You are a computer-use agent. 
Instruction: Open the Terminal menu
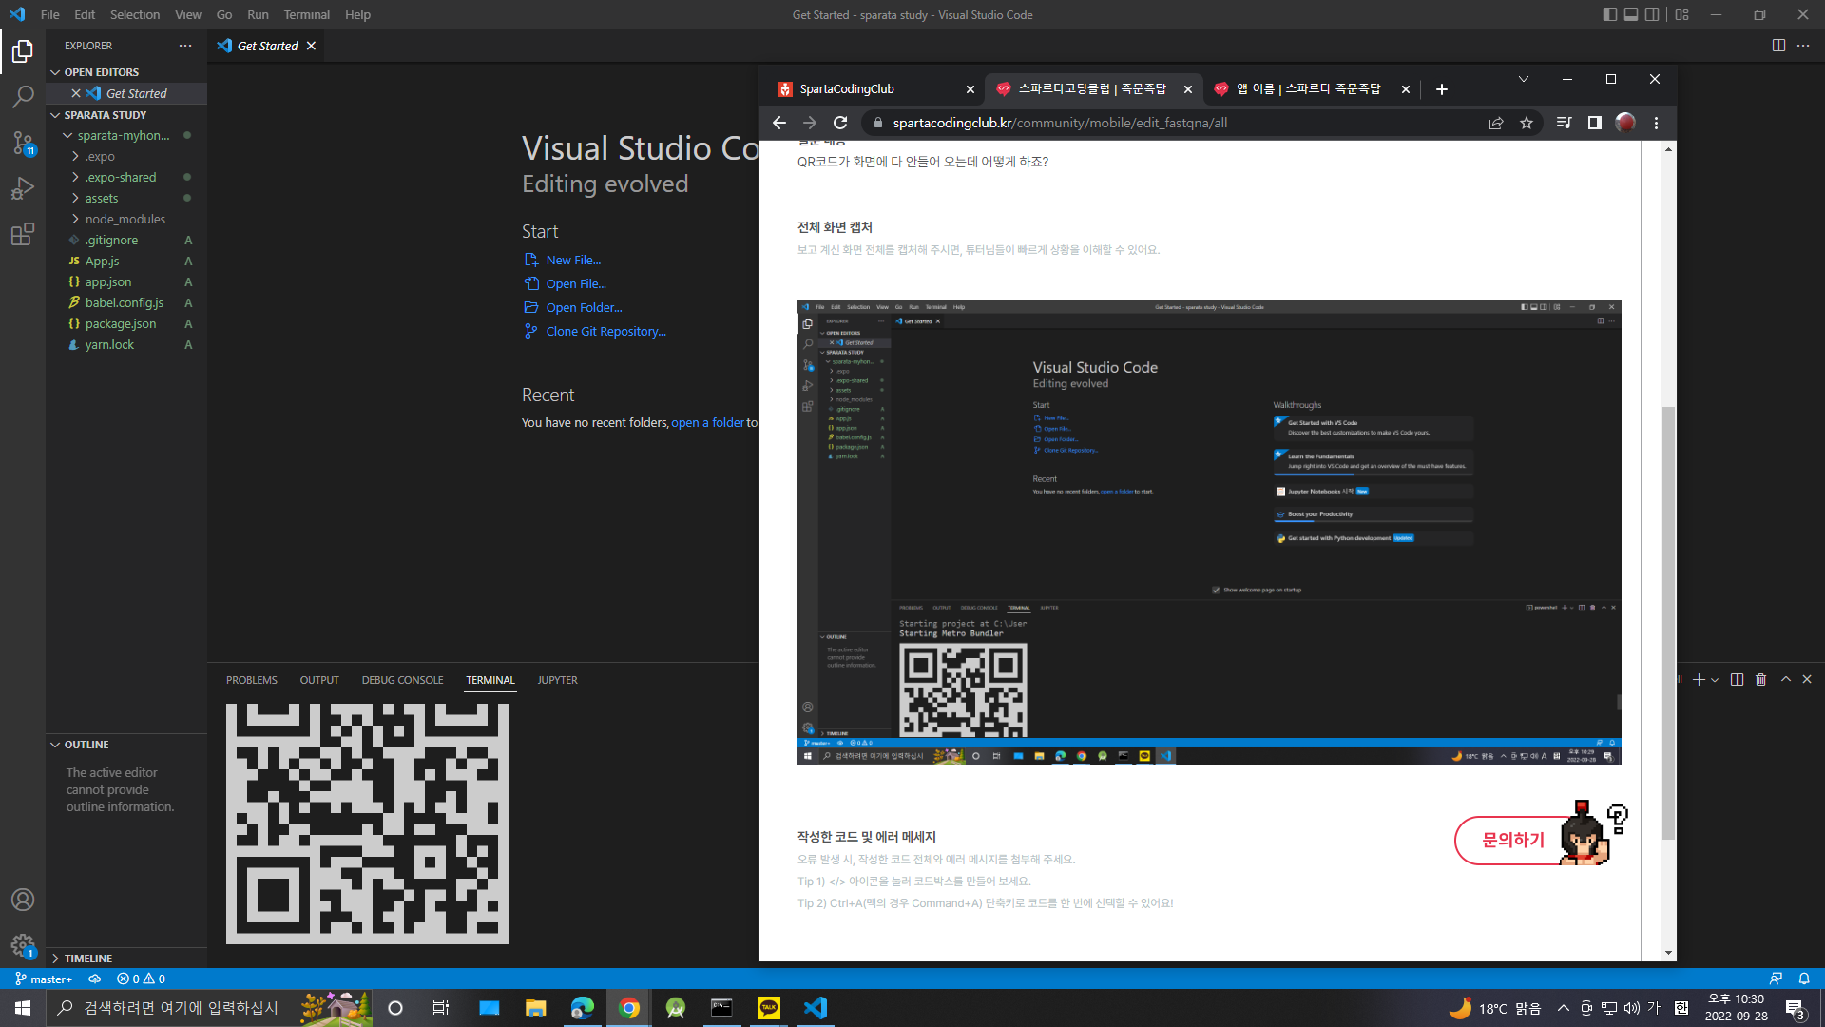(306, 14)
